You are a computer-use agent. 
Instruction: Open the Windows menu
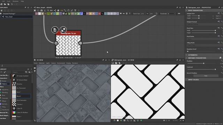(15, 1)
